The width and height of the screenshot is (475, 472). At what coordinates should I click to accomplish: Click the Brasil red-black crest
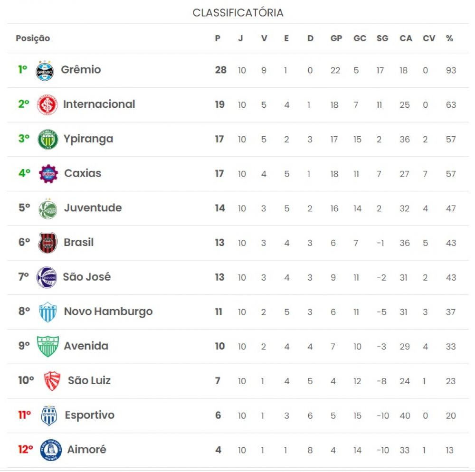pyautogui.click(x=48, y=243)
